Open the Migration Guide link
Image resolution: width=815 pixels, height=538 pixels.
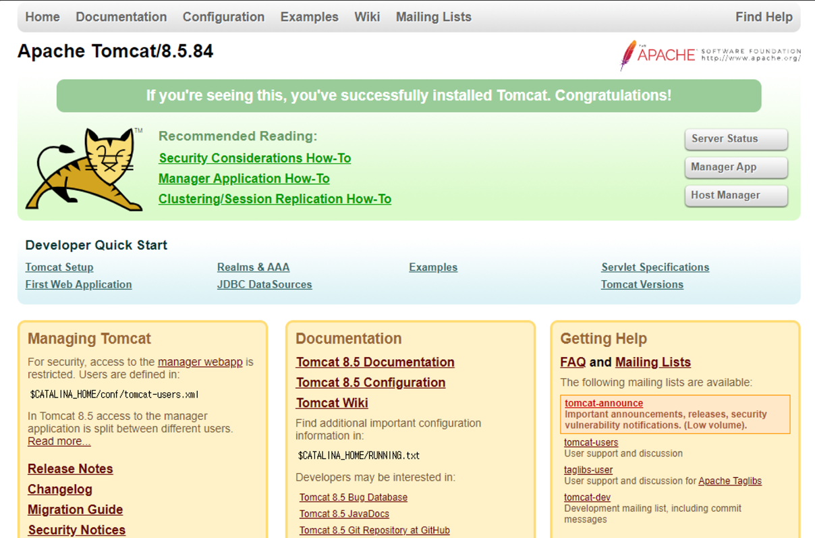(75, 510)
